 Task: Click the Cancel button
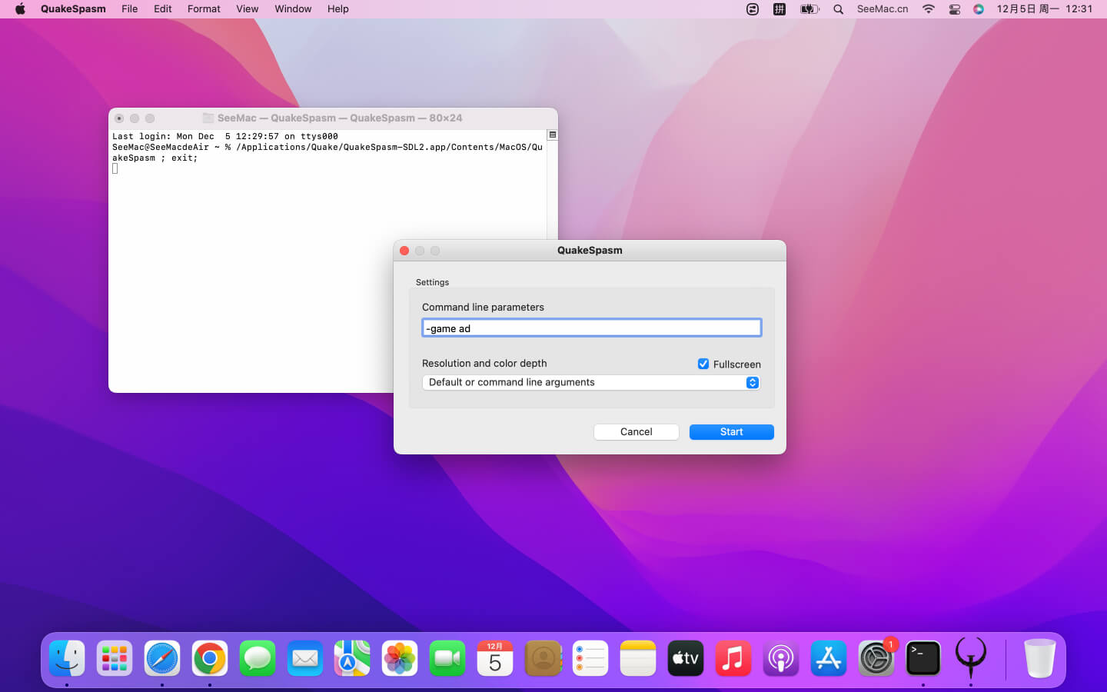pos(636,432)
